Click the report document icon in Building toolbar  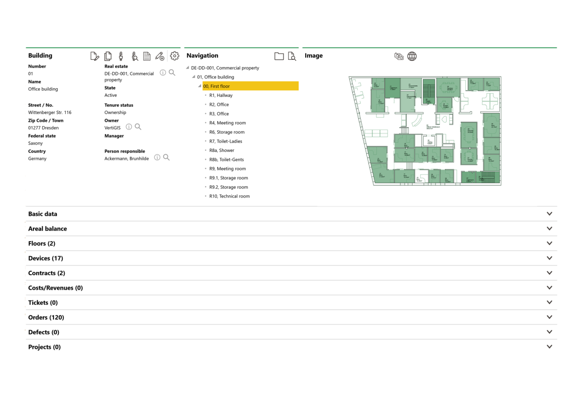tap(147, 56)
